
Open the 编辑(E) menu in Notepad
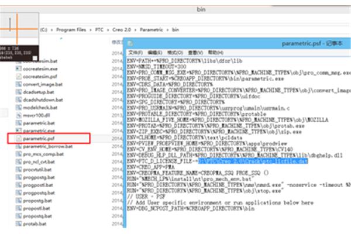[x=155, y=53]
